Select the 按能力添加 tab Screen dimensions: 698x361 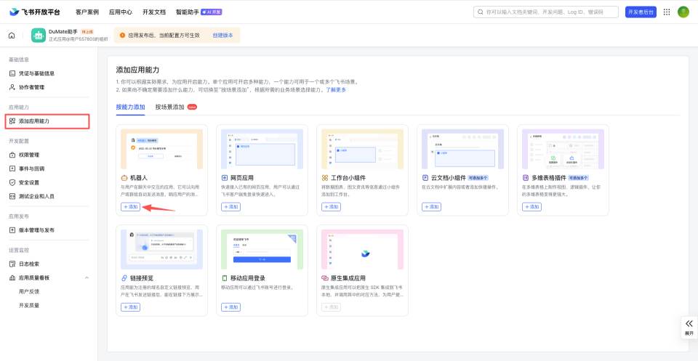(130, 107)
